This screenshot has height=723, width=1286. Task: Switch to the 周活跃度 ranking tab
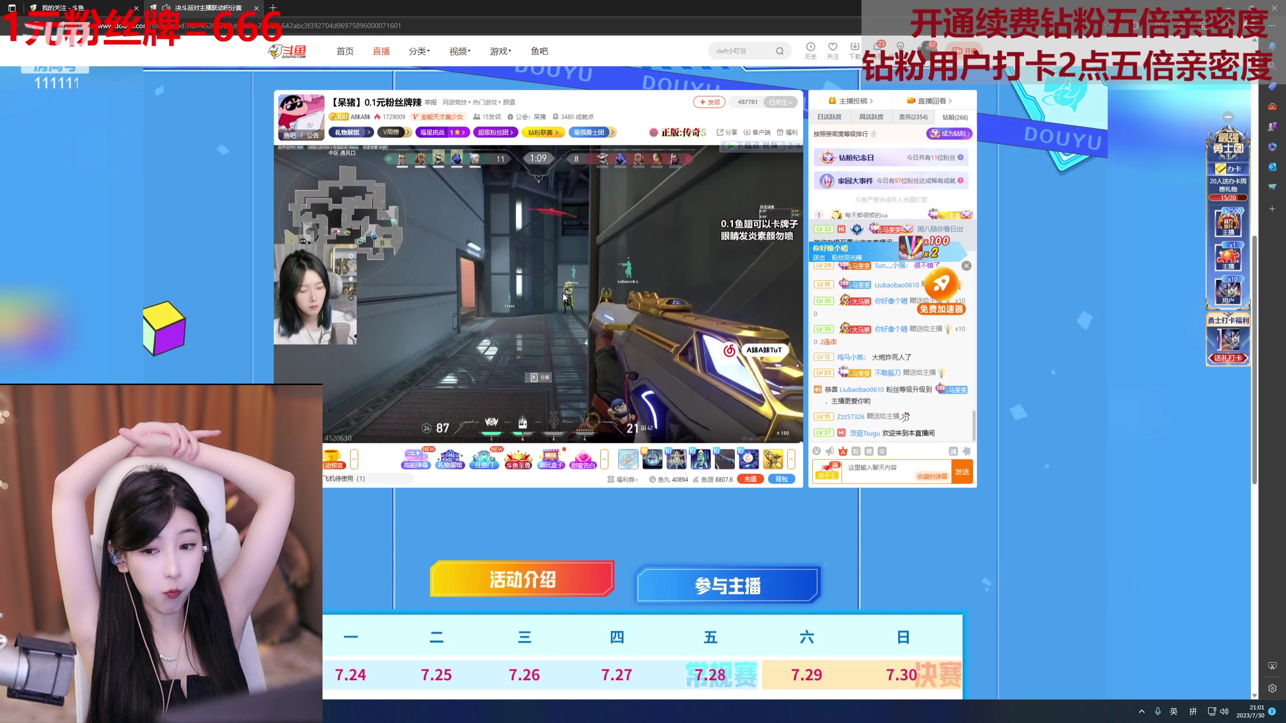(x=871, y=117)
